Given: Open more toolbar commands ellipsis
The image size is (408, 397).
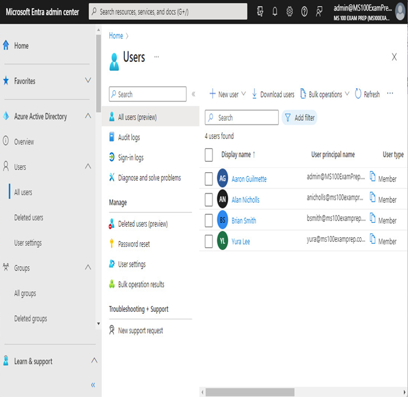Looking at the screenshot, I should pyautogui.click(x=390, y=93).
